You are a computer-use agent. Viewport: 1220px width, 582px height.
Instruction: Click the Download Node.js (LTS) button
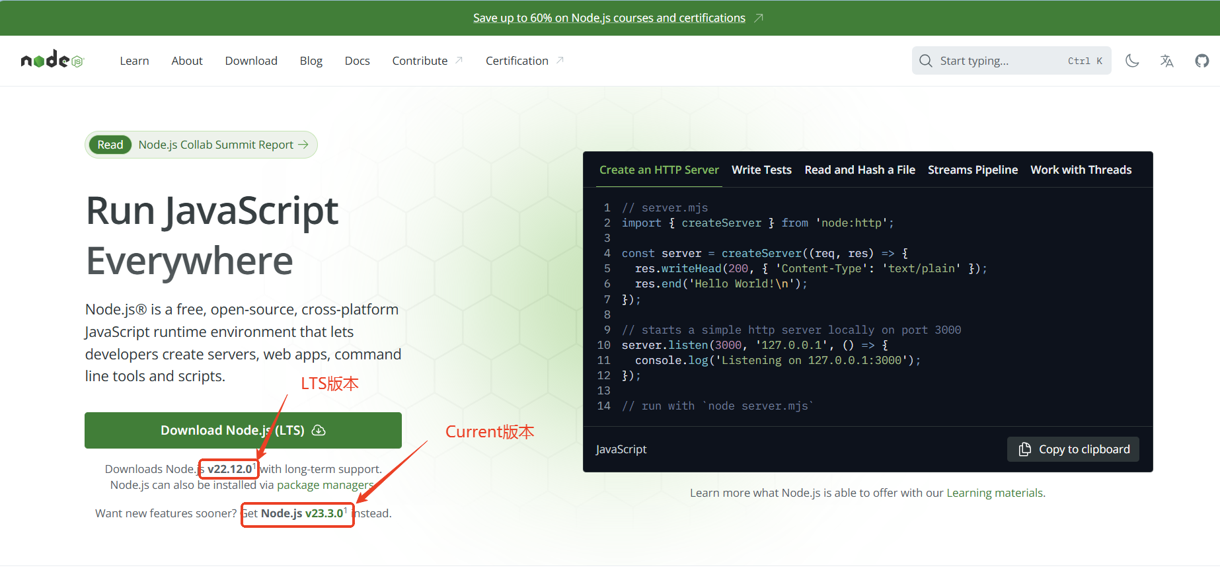tap(243, 430)
